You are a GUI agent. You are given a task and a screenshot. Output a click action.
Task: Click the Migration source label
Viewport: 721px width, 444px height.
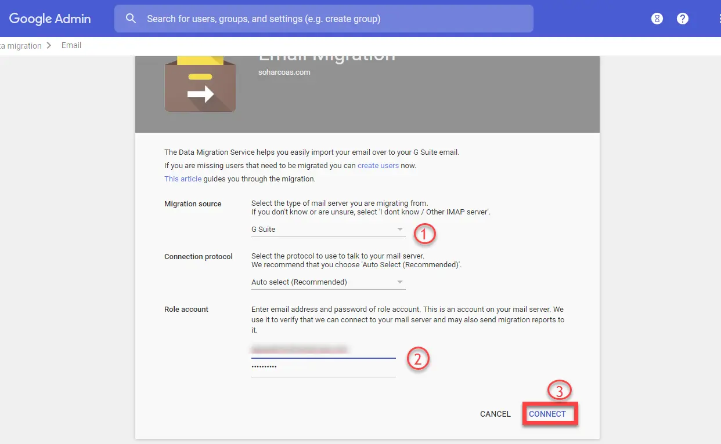click(x=193, y=204)
